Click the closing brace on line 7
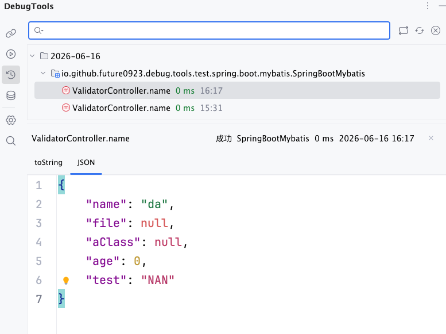Viewport: 446px width, 334px height. pyautogui.click(x=61, y=299)
